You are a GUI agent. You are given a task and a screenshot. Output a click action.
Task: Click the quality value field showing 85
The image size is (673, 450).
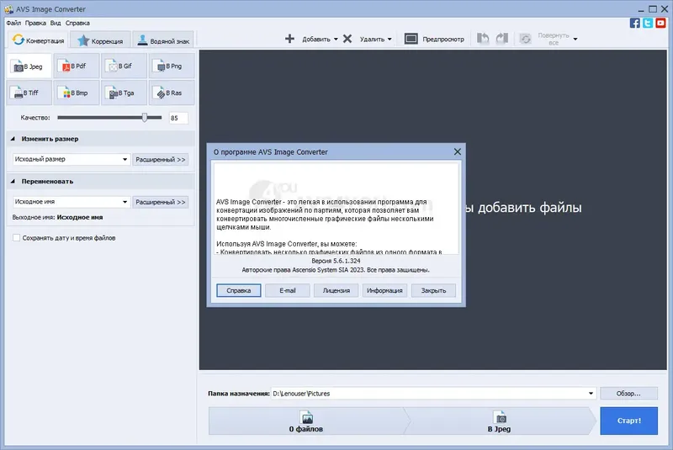(178, 118)
